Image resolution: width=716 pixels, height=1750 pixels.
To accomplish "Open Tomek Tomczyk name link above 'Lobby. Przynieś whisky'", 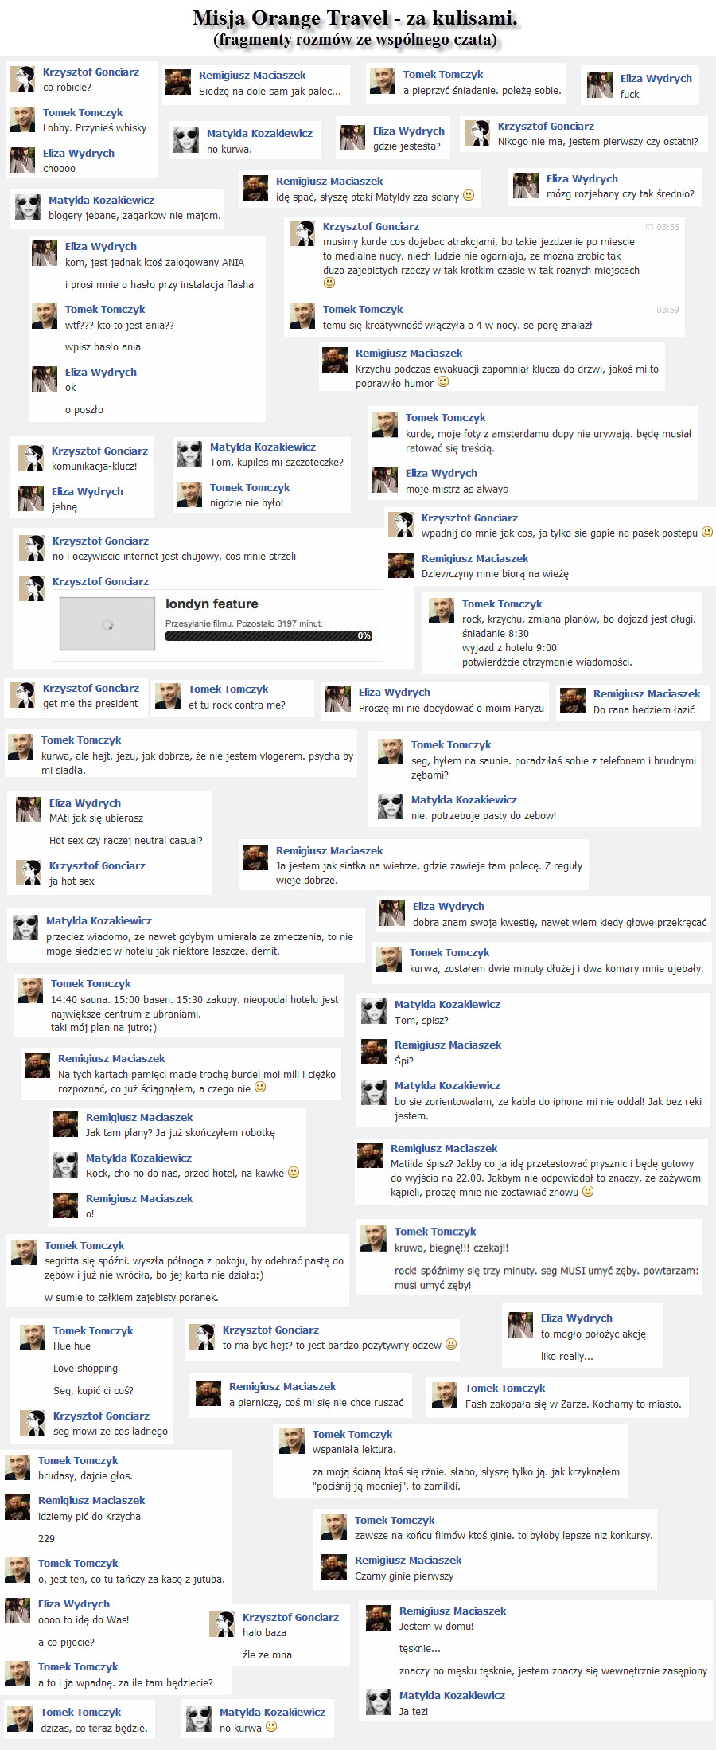I will [83, 112].
